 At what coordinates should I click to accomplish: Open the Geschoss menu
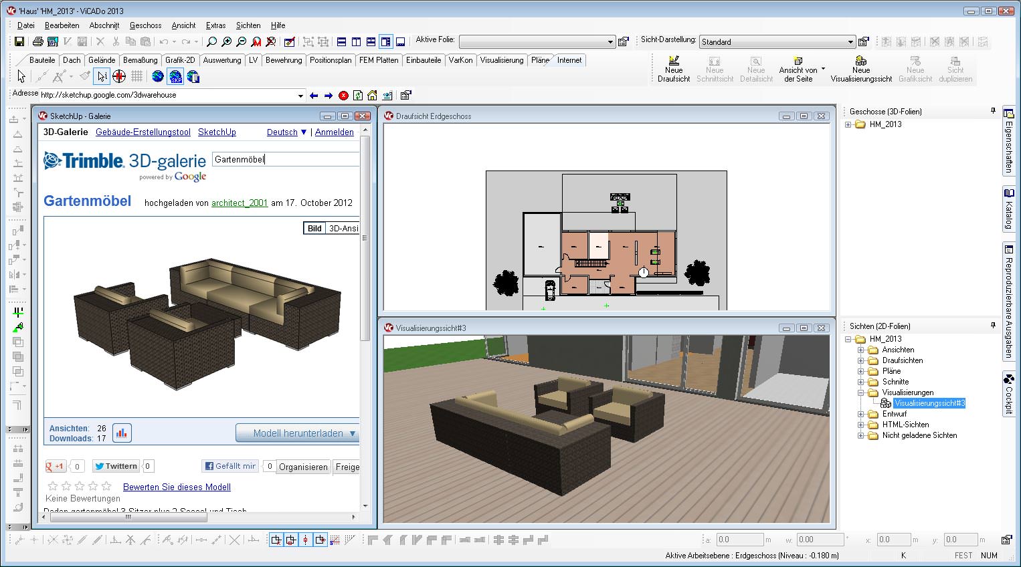pos(145,25)
